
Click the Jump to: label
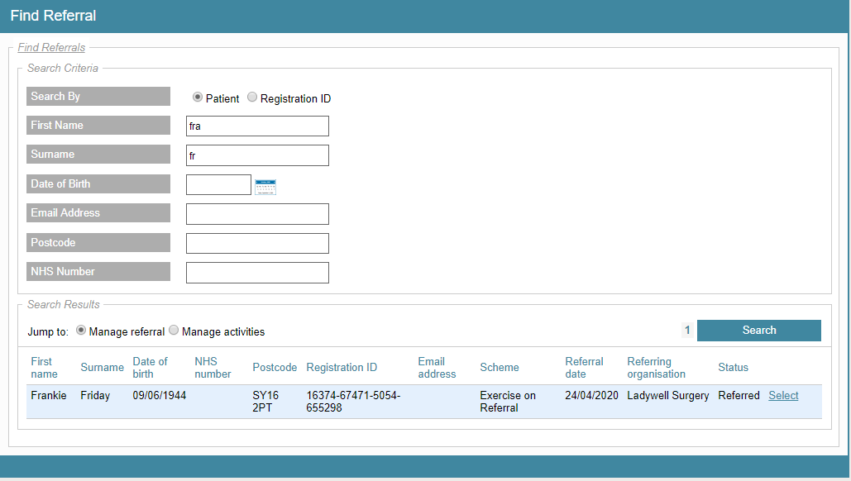[x=48, y=331]
